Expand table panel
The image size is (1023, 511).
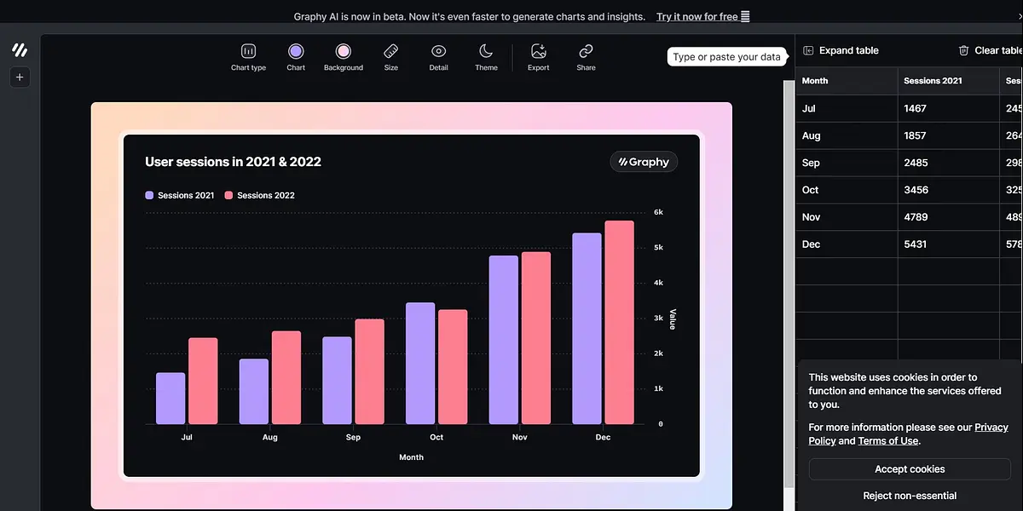[841, 50]
